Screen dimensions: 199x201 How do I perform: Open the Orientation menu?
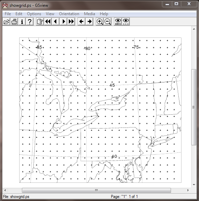(x=69, y=14)
